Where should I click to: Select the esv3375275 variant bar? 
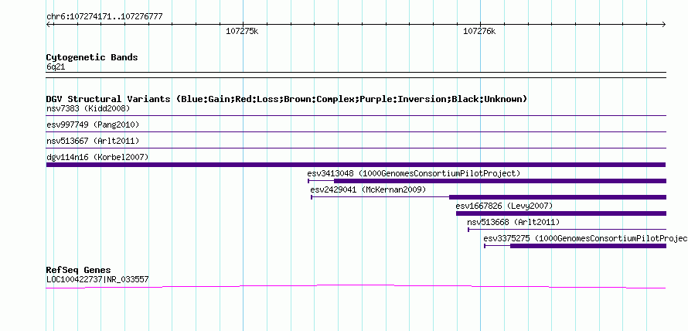[575, 246]
